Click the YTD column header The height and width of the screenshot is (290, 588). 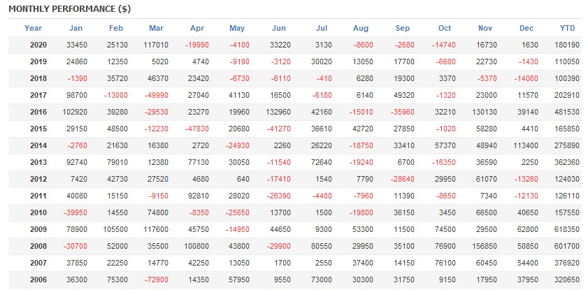point(568,29)
